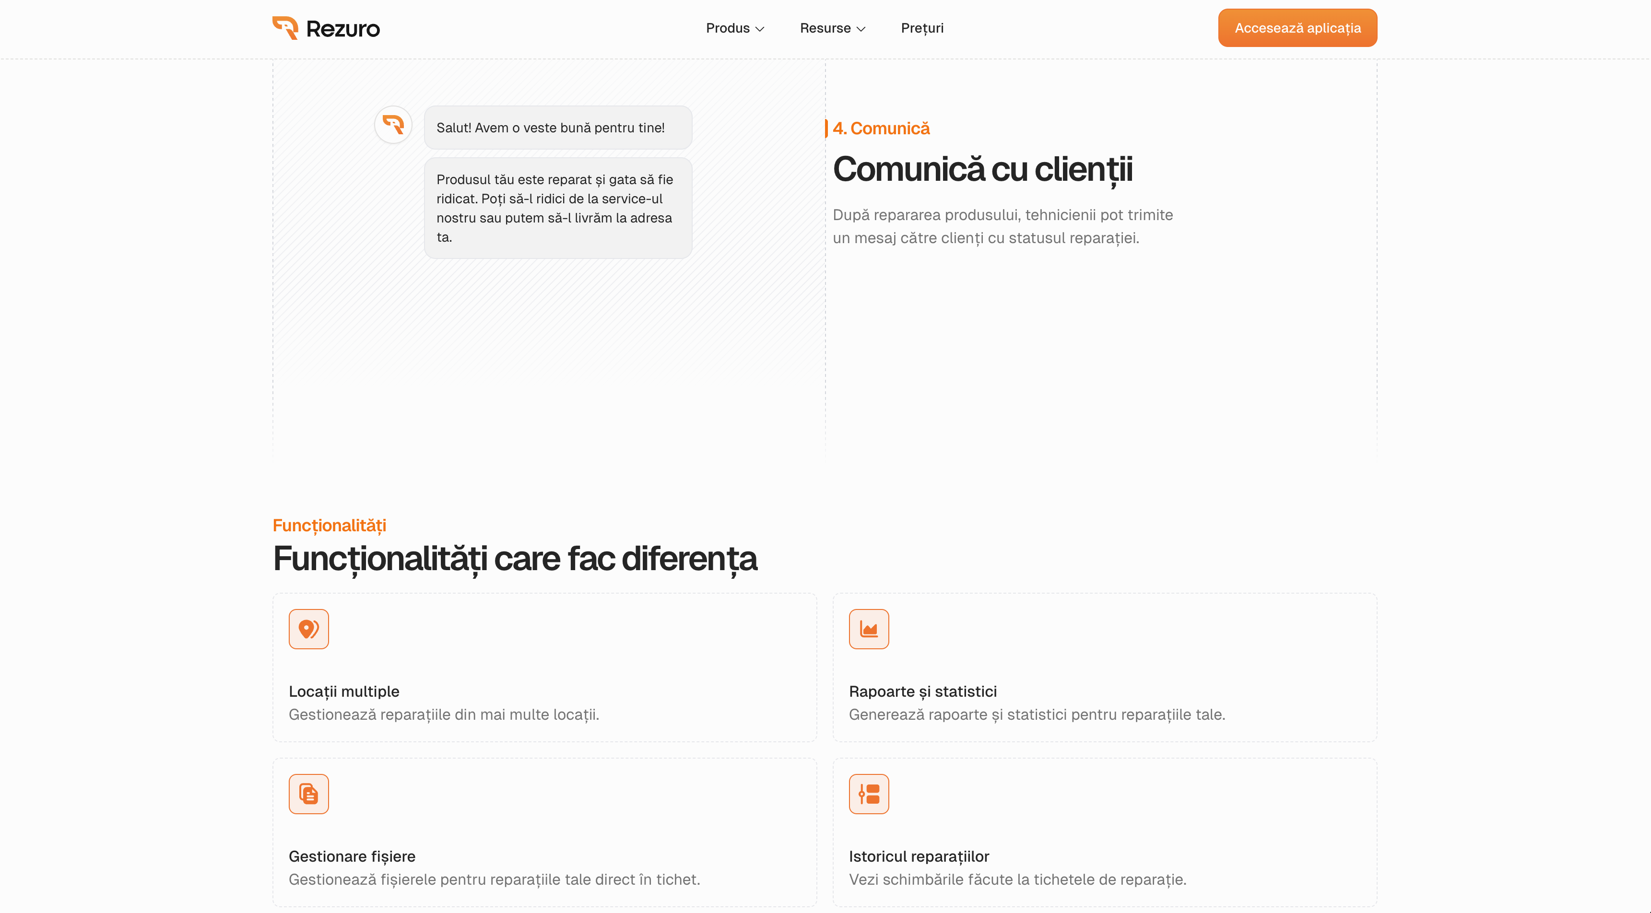
Task: Click the Rezuro brand name text
Action: [x=343, y=29]
